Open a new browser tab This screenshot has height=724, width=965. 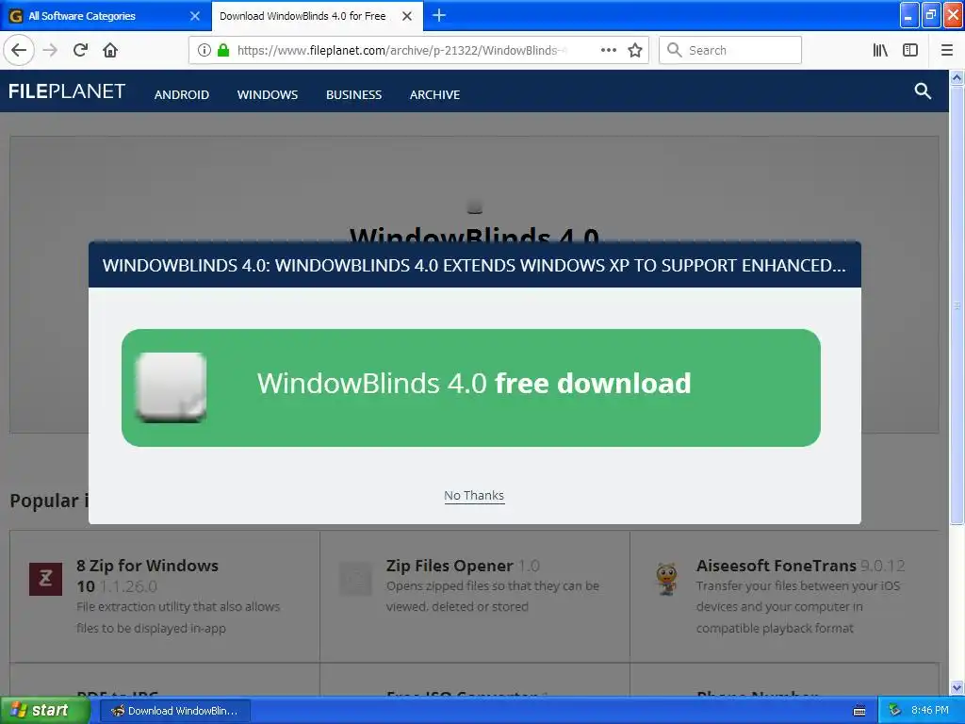click(x=439, y=15)
